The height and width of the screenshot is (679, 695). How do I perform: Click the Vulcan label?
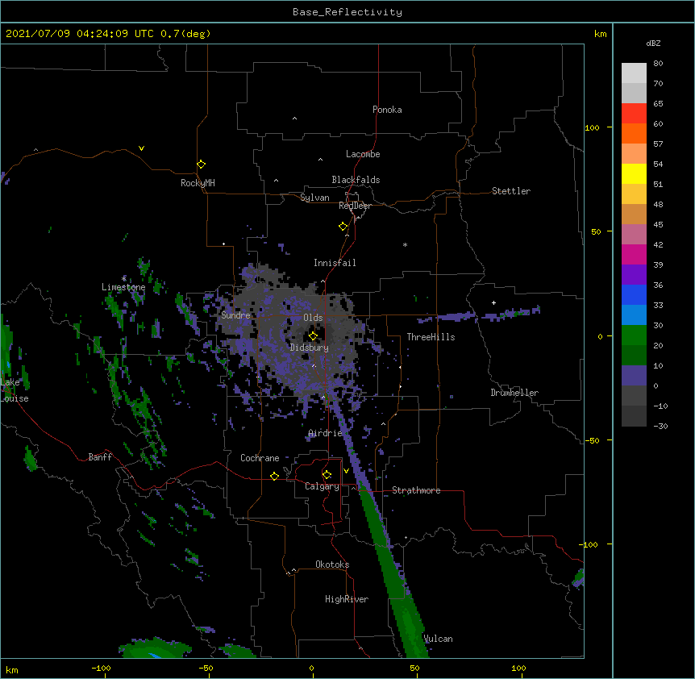438,639
